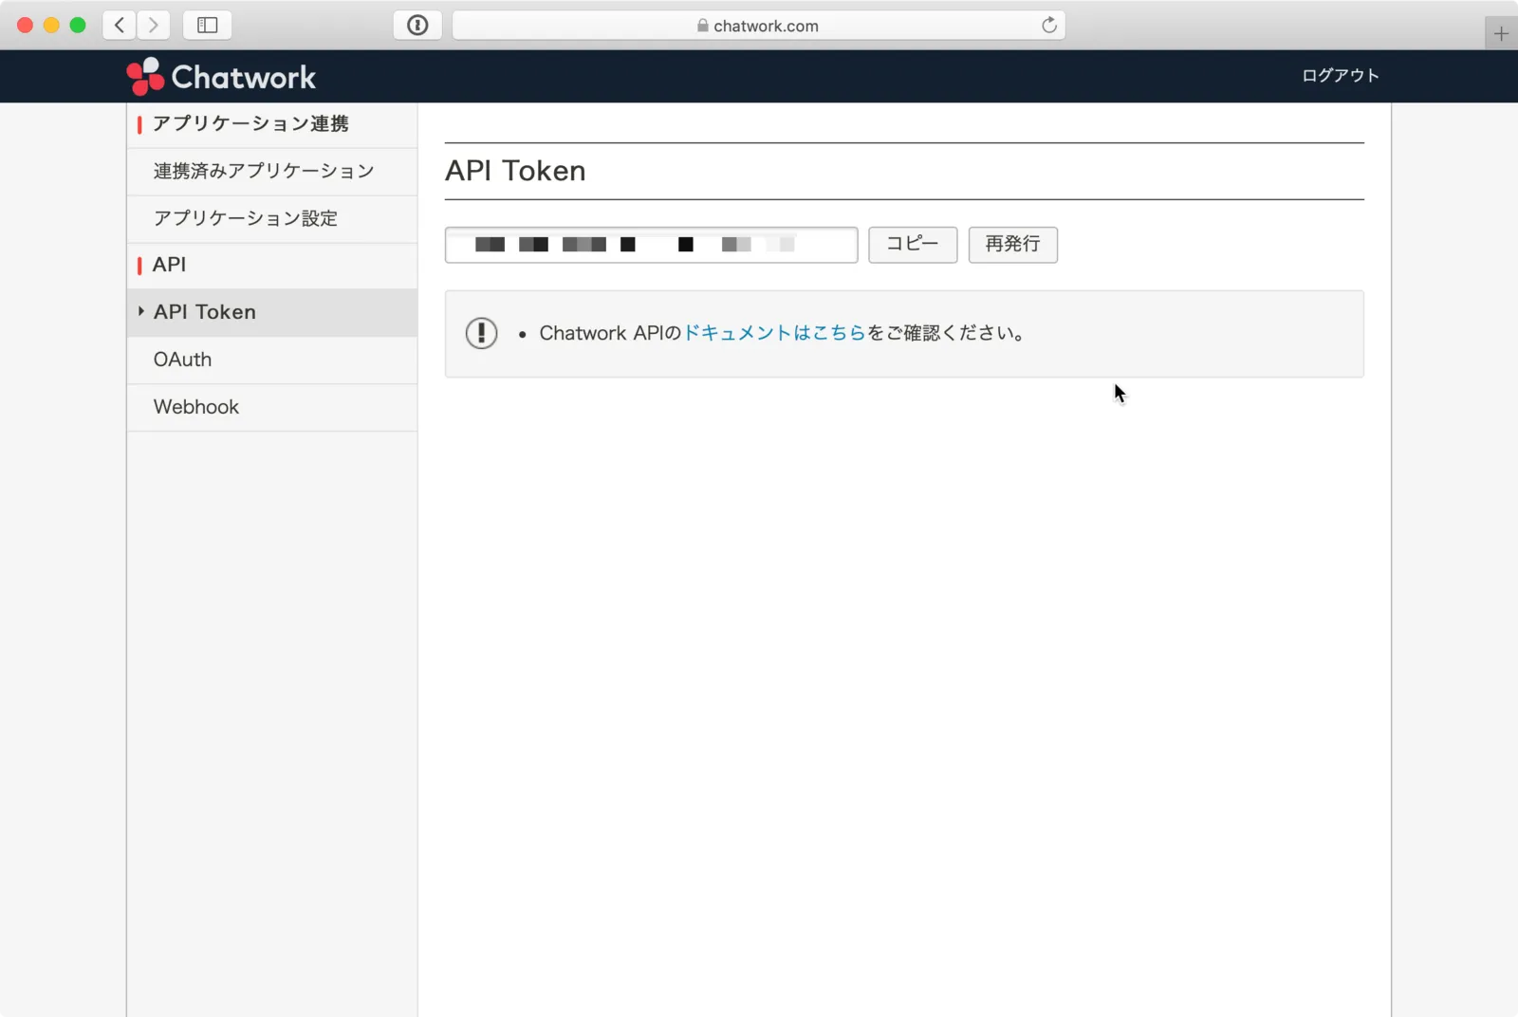Click the Chatwork wordmark text

click(244, 77)
